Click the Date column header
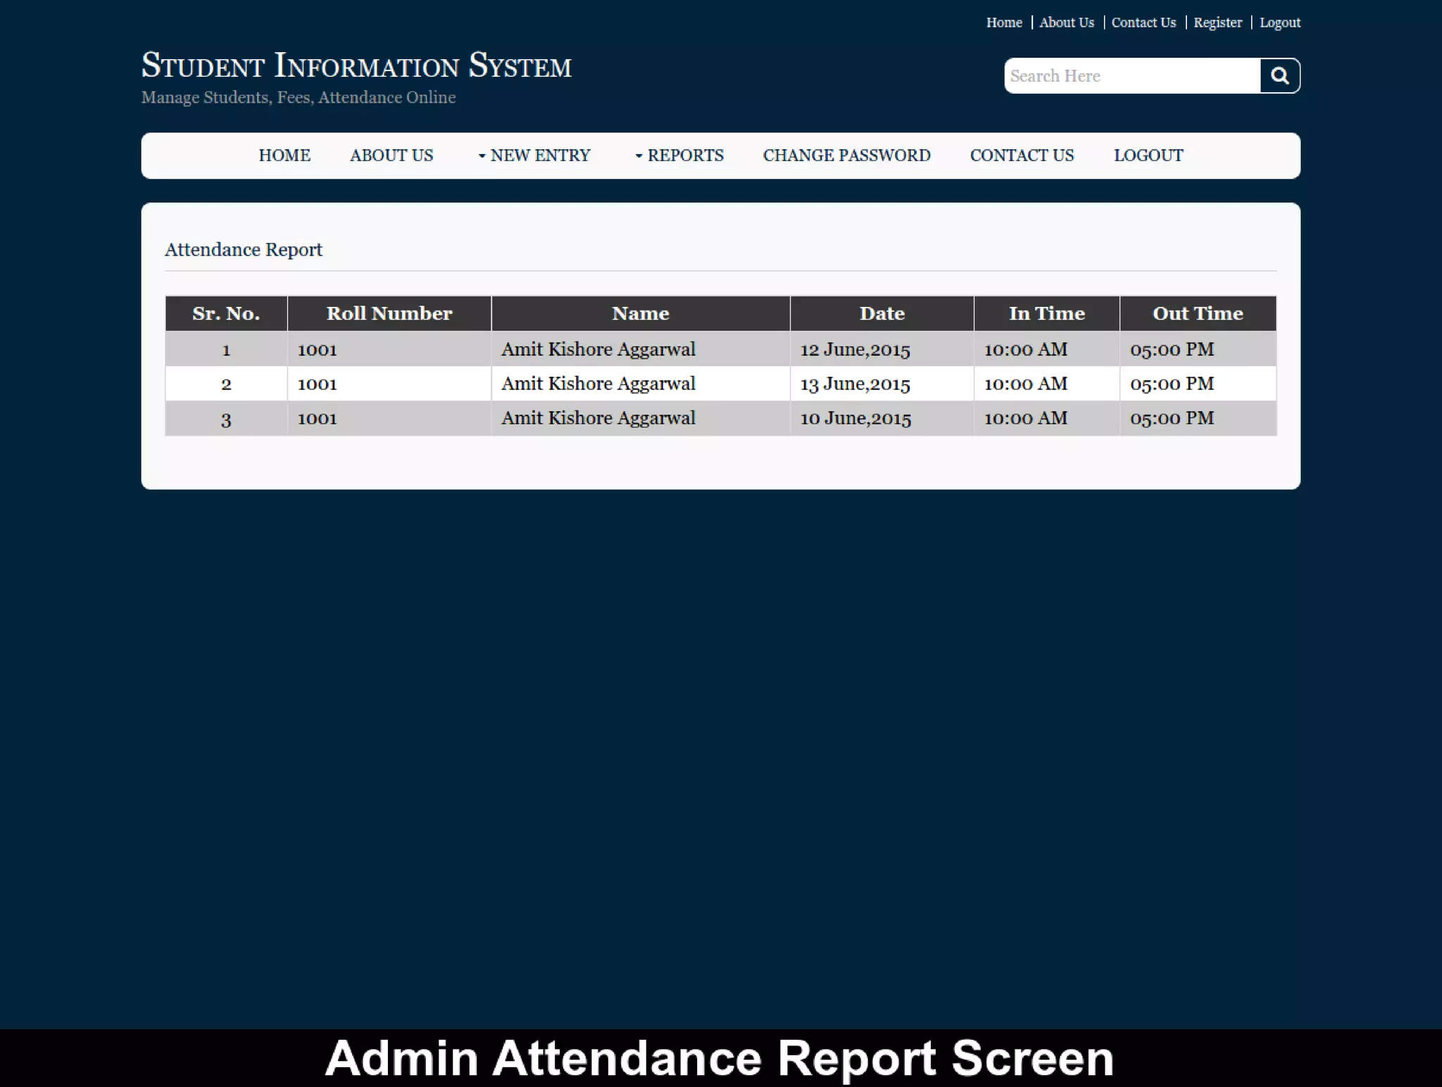This screenshot has width=1442, height=1087. click(x=882, y=313)
